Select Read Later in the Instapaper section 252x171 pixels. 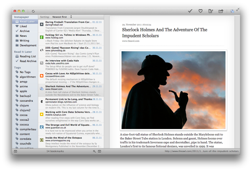click(25, 21)
